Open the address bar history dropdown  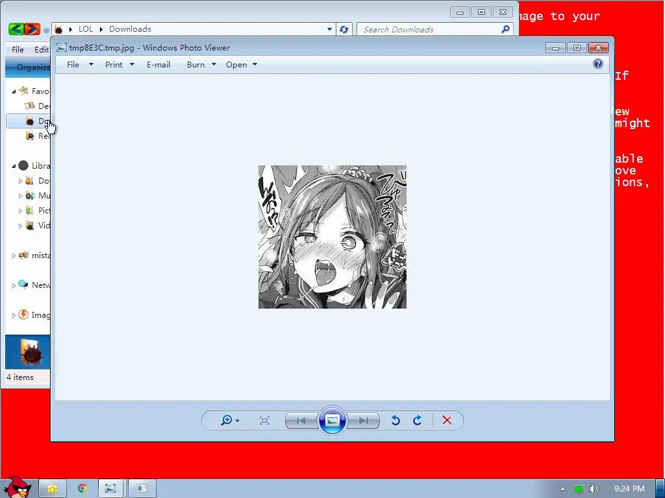click(329, 29)
